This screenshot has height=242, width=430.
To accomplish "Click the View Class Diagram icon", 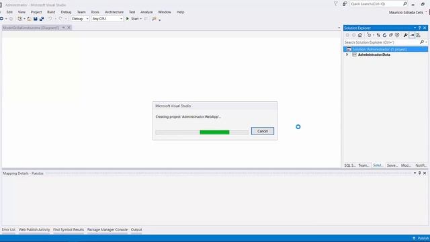I will point(418,35).
